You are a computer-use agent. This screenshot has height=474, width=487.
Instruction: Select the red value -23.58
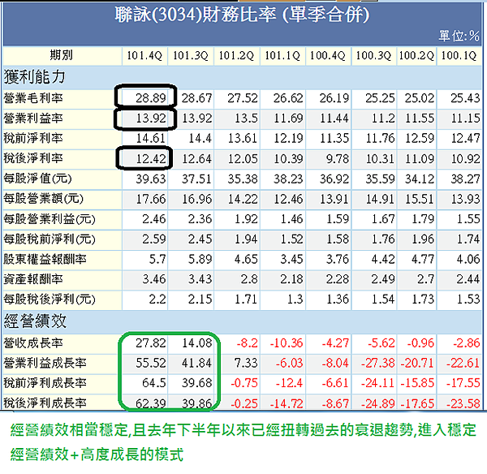(463, 403)
